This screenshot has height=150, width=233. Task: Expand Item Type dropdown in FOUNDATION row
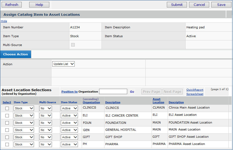[24, 123]
